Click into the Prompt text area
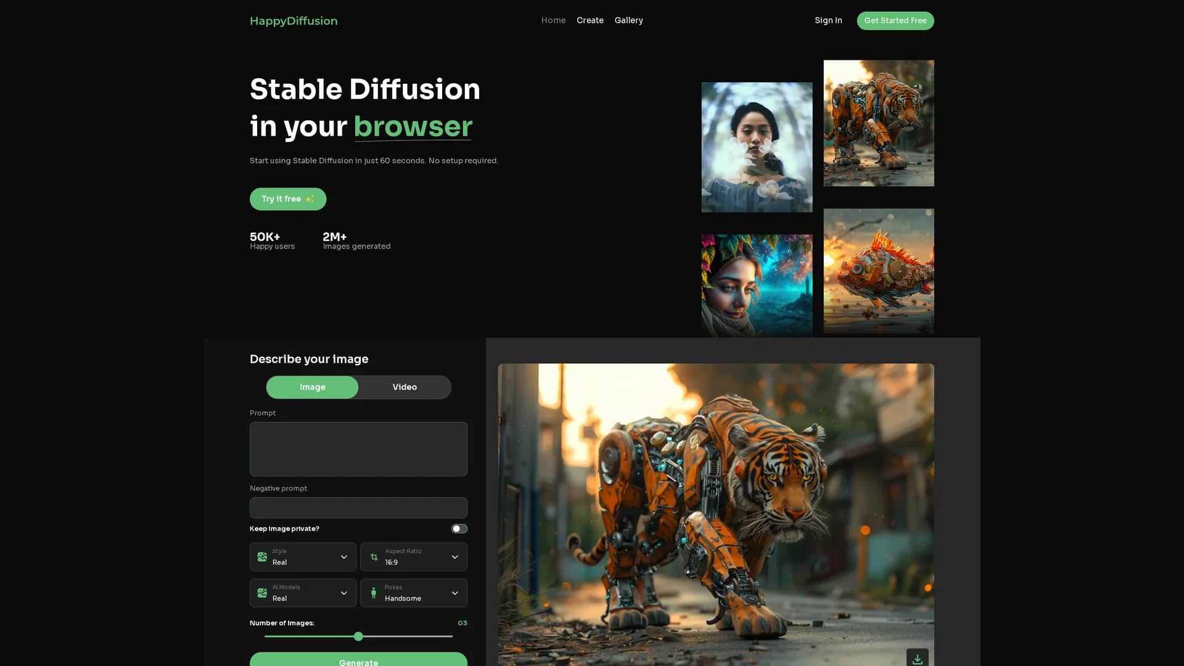 coord(358,449)
